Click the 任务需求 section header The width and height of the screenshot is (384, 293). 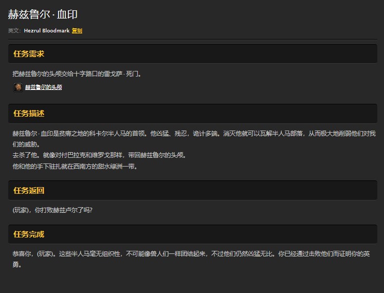click(29, 53)
